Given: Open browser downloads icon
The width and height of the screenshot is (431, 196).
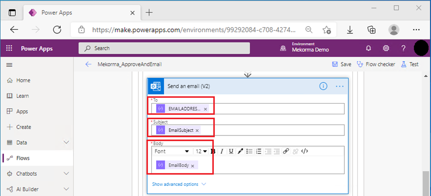Looking at the screenshot, I should 350,30.
